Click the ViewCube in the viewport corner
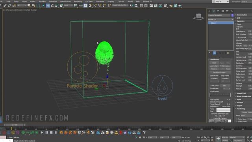This screenshot has height=142, width=252. [198, 16]
